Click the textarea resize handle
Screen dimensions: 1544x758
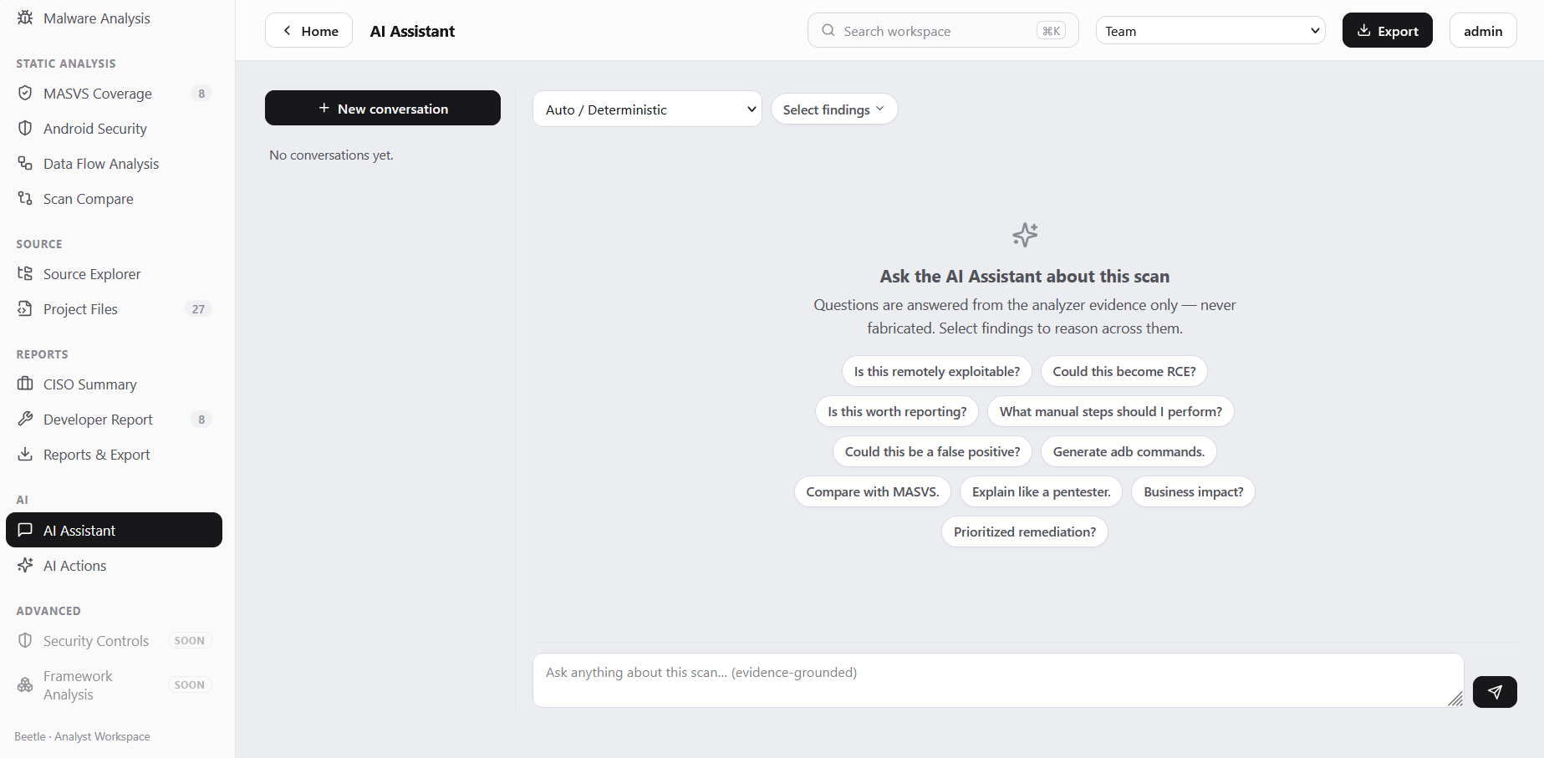pyautogui.click(x=1455, y=699)
